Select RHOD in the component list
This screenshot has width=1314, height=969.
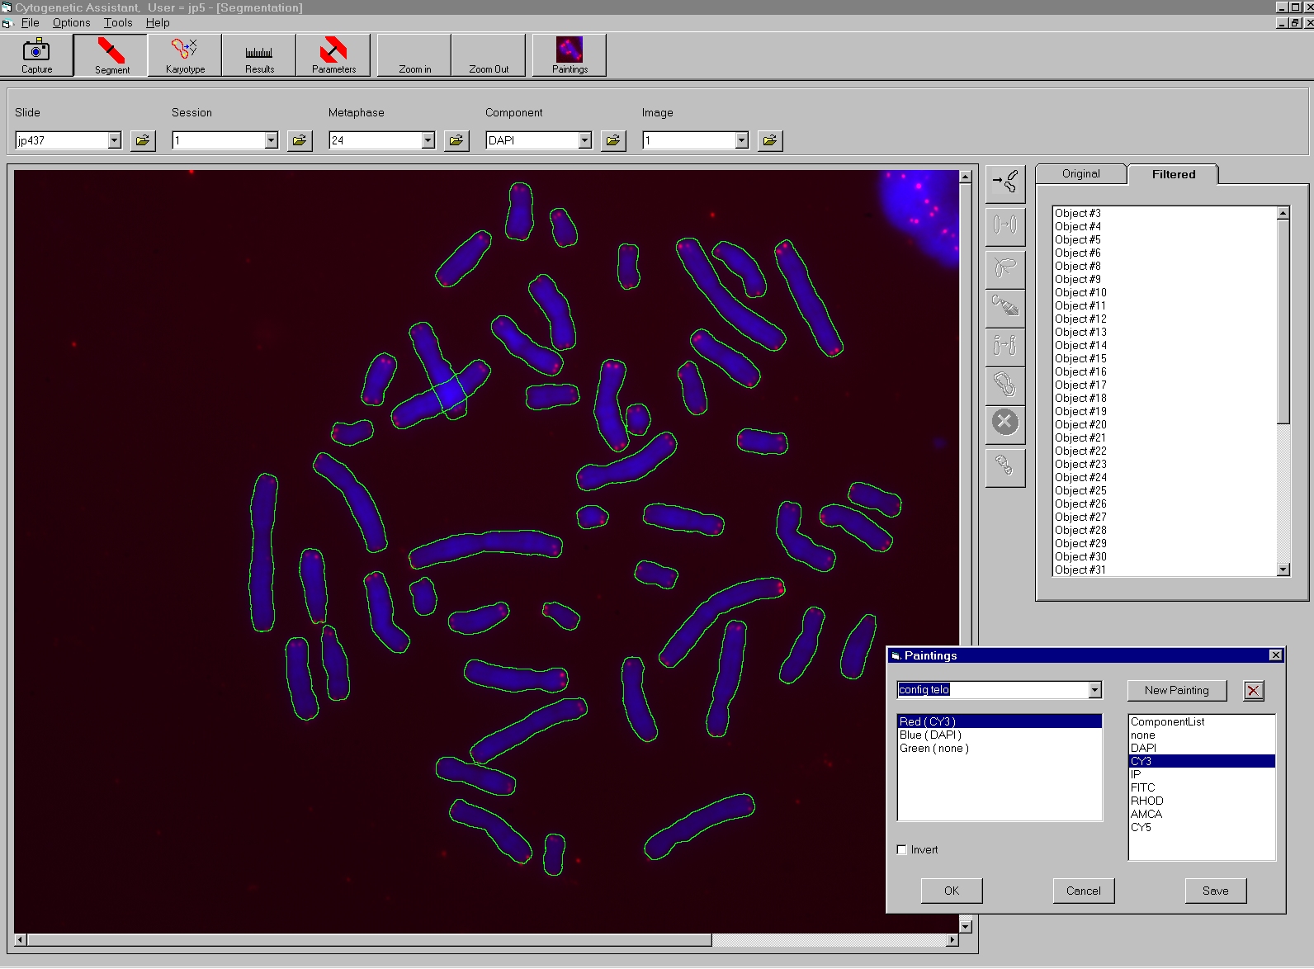point(1202,801)
